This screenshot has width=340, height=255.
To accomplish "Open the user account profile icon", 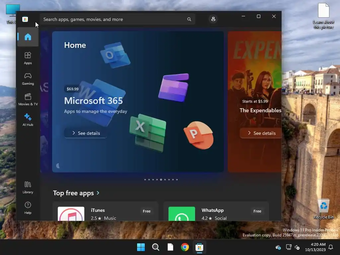I will [x=213, y=19].
